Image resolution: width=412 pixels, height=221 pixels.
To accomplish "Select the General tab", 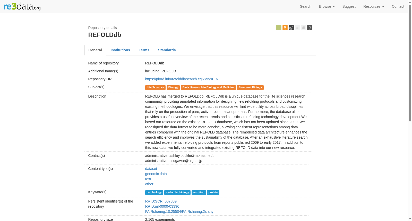I will tap(95, 50).
